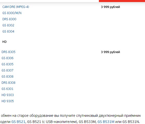Click the red banner at top right
This screenshot has width=145, height=124.
pyautogui.click(x=122, y=1)
